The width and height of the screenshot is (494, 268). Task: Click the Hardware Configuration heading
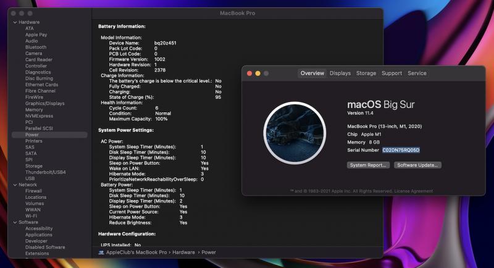pyautogui.click(x=127, y=234)
